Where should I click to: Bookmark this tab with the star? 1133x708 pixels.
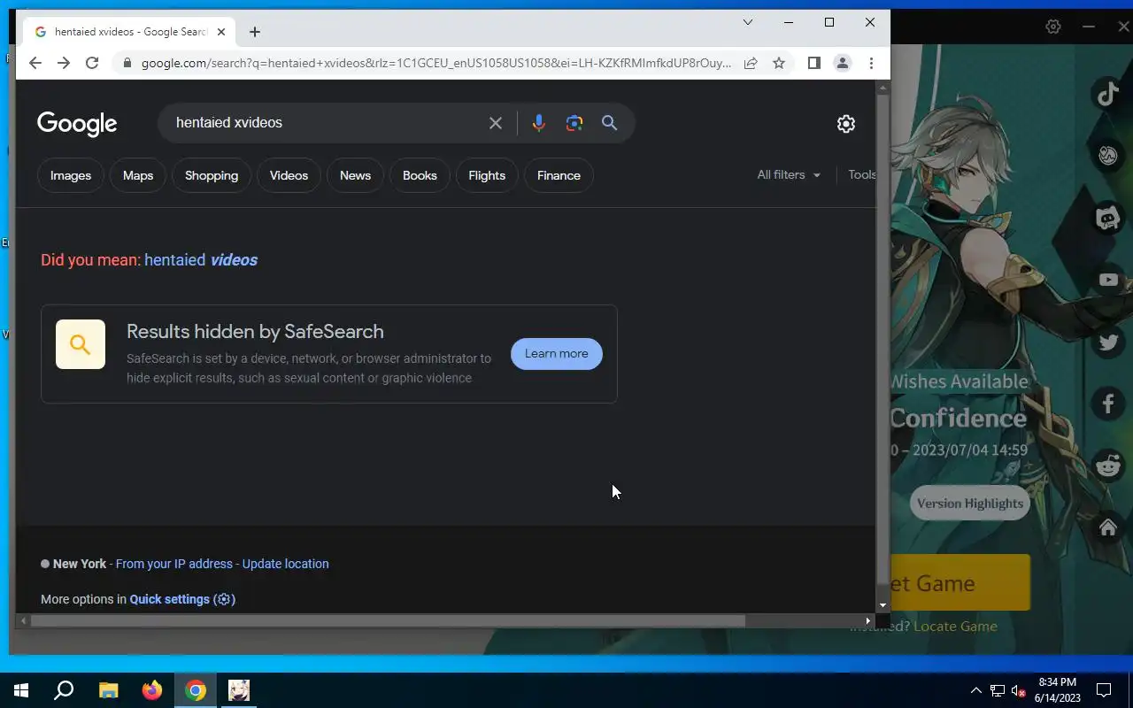coord(779,63)
